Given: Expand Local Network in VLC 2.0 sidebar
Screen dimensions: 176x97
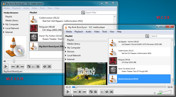Looking at the screenshot, I should pos(66,55).
